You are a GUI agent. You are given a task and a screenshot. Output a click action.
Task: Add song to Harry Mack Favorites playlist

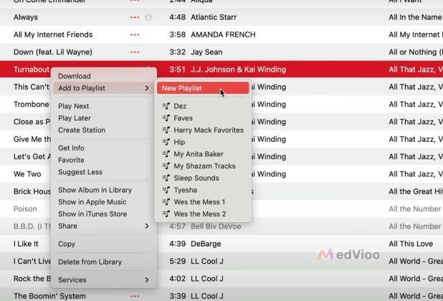point(203,130)
